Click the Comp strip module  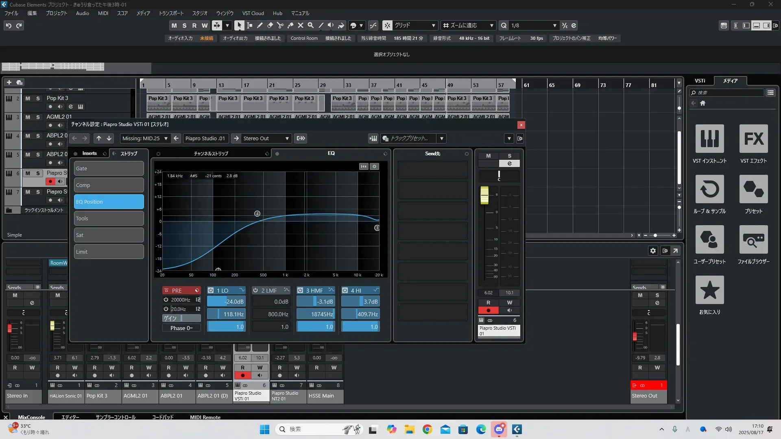tap(109, 185)
